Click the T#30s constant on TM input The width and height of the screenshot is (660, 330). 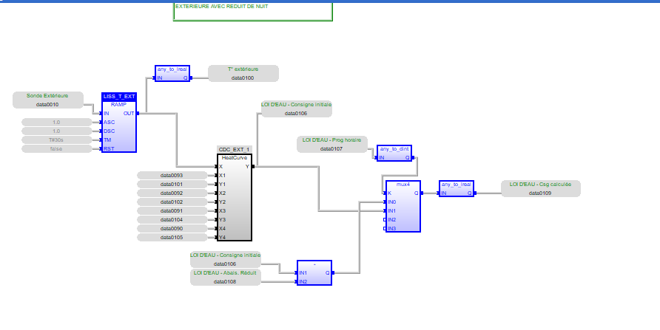[56, 140]
